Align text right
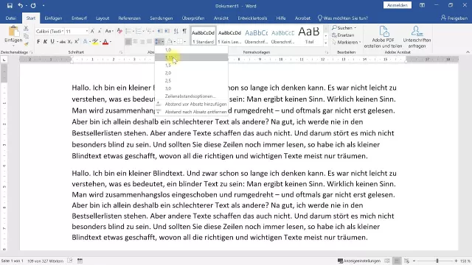Image resolution: width=472 pixels, height=265 pixels. tap(142, 42)
